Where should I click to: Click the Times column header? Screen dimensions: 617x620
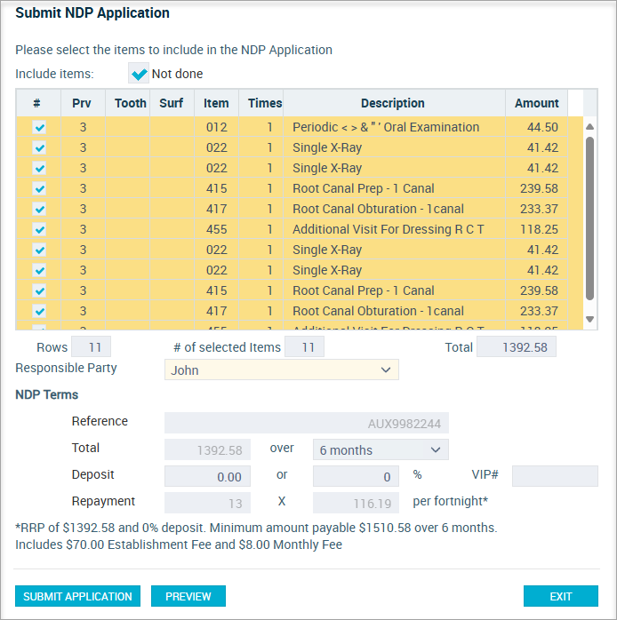pos(260,103)
